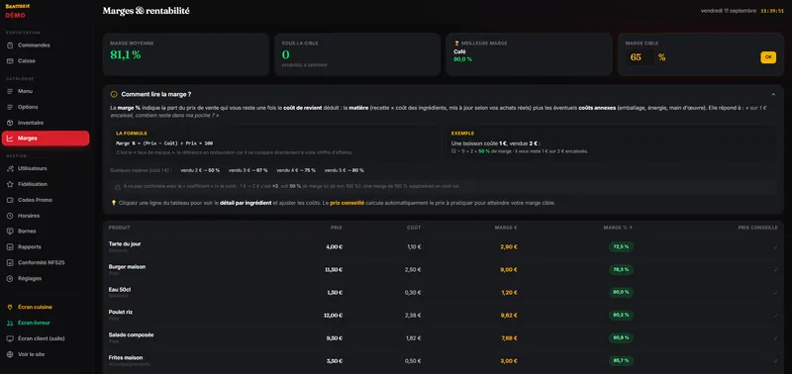Click the checkmark in Poulet riz row

coord(775,315)
